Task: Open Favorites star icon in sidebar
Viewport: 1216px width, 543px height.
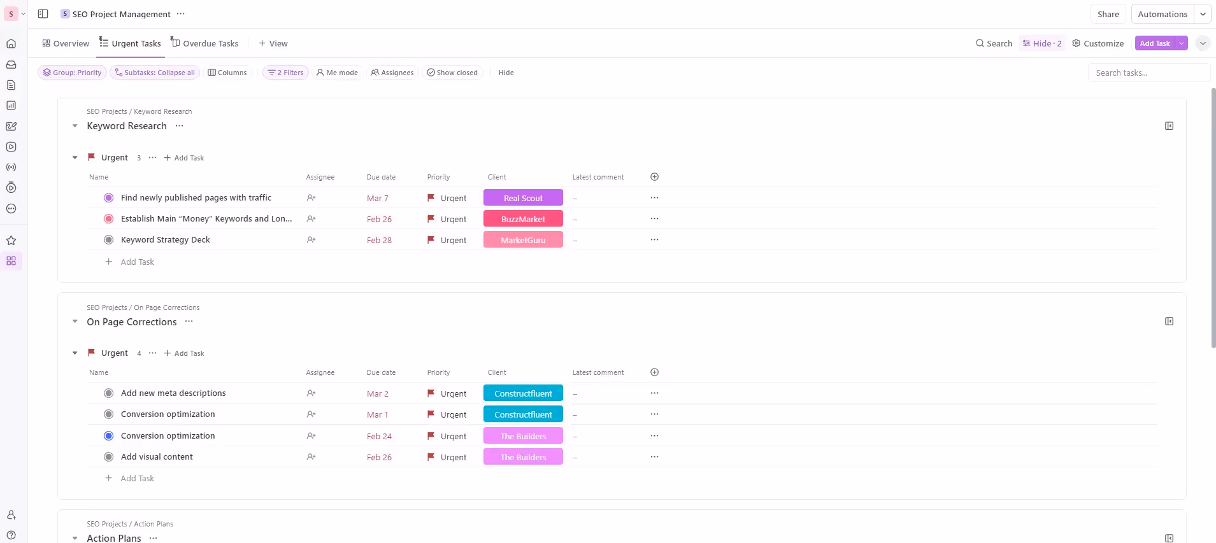Action: 11,241
